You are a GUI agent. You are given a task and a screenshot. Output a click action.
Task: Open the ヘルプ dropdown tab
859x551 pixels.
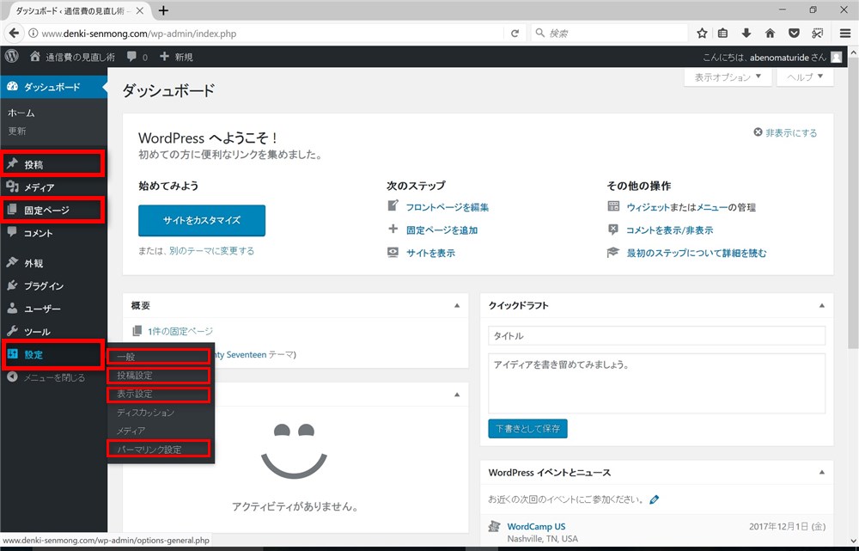point(805,77)
